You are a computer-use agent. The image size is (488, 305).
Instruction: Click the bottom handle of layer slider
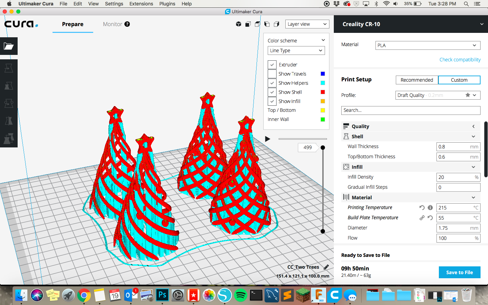point(323,231)
